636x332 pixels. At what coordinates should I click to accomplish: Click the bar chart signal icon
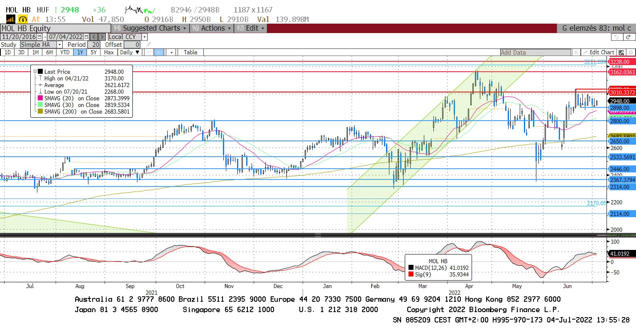10,19
